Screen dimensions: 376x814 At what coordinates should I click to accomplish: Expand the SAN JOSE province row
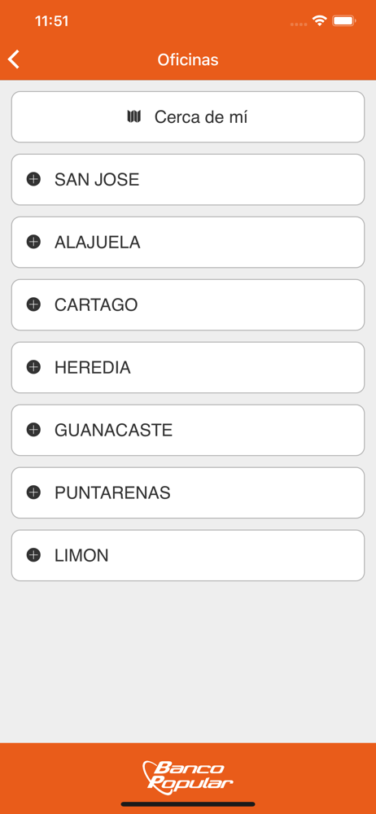(x=188, y=180)
